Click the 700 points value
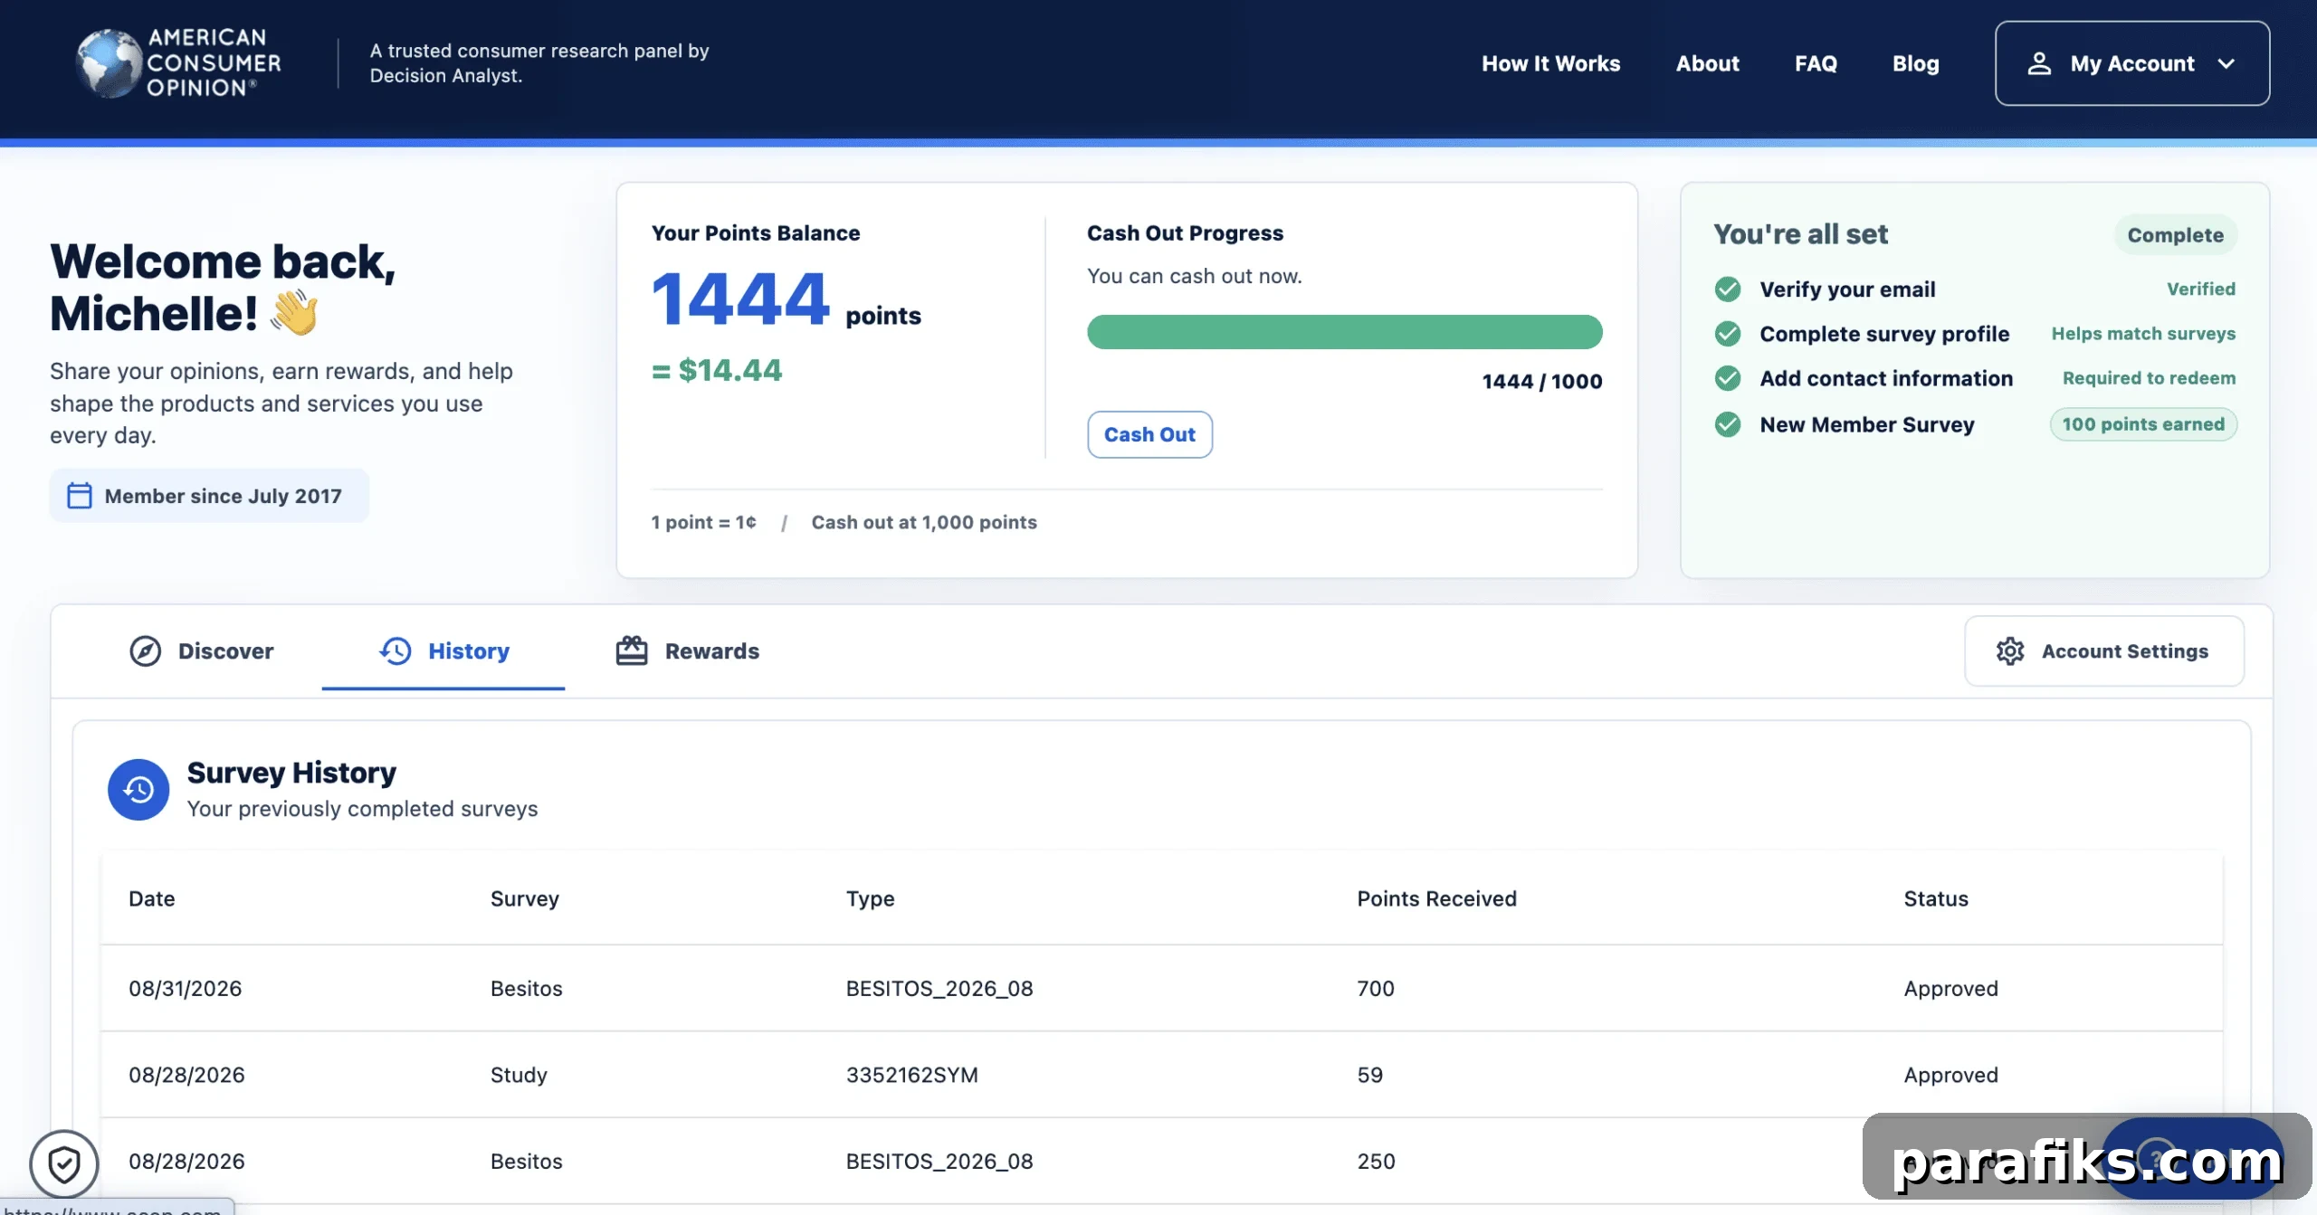Screen dimensions: 2317x1215 pyautogui.click(x=1376, y=988)
